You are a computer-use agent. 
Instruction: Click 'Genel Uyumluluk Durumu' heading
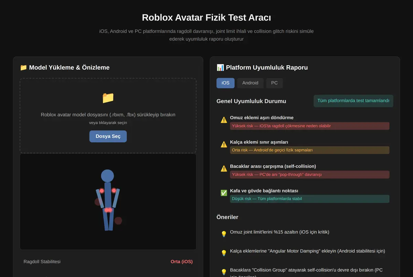tap(251, 101)
